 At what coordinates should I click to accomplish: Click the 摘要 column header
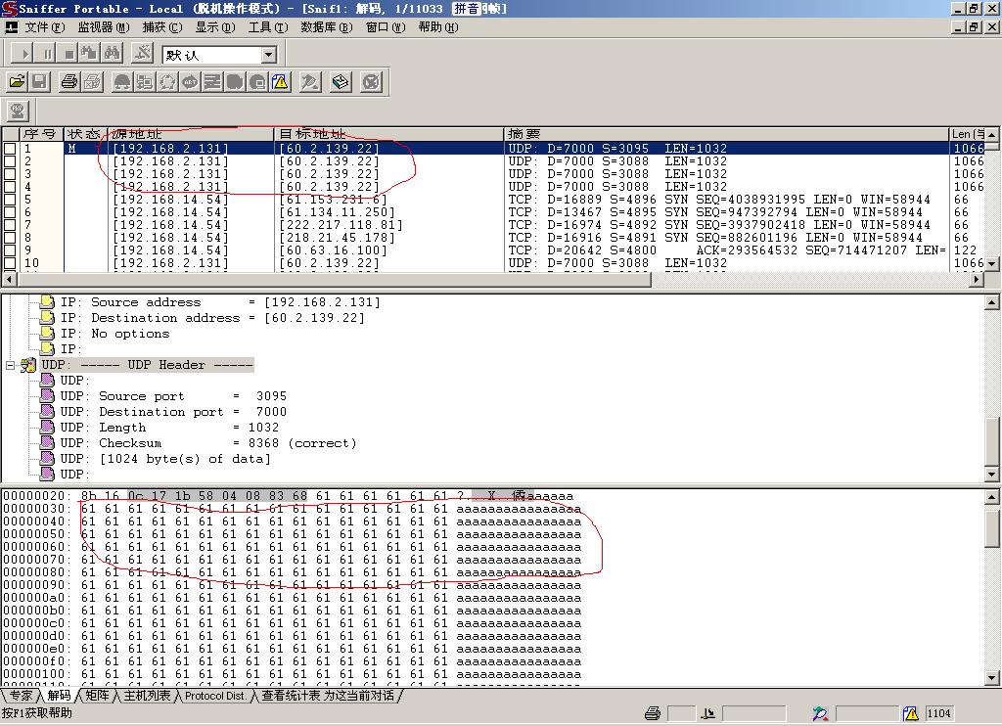point(524,134)
